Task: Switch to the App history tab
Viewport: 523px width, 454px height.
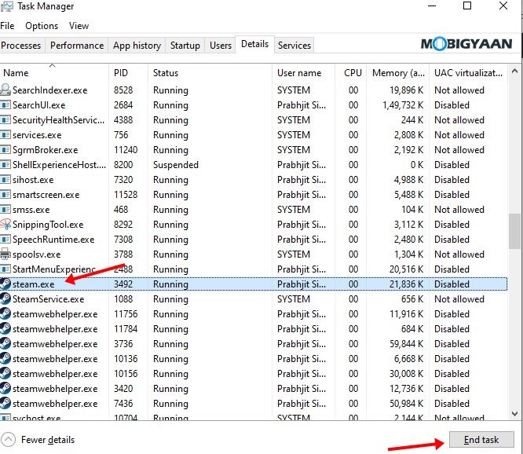Action: [137, 46]
